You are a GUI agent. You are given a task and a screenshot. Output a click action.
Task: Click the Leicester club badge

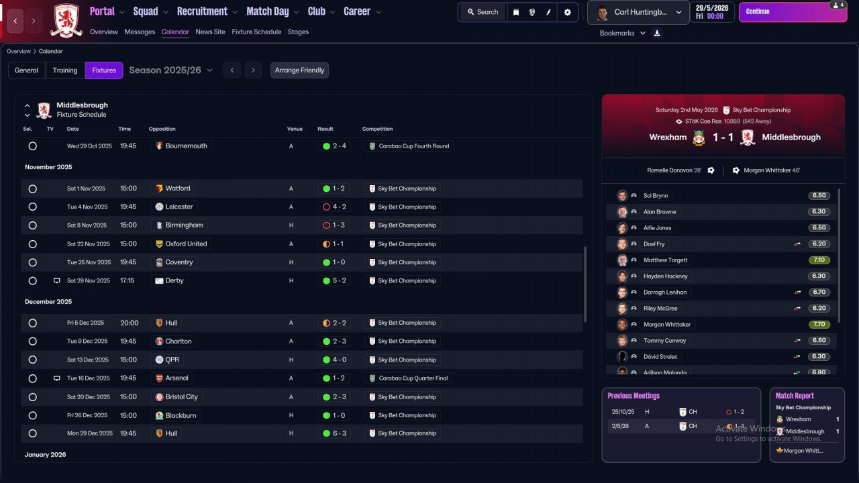(159, 207)
